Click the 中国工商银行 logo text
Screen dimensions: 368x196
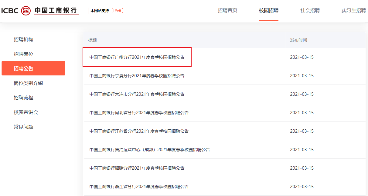point(56,10)
